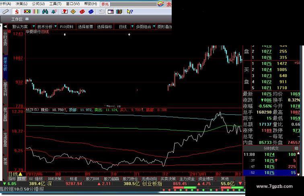Click the red dollar sign icon

click(x=17, y=12)
